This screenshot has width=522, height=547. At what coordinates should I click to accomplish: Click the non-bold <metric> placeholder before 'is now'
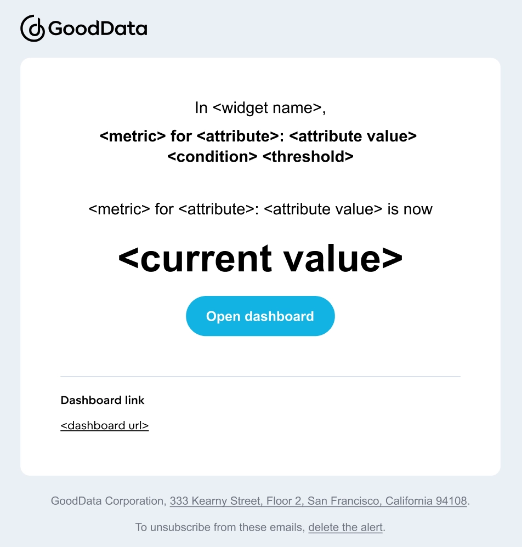[x=119, y=209]
